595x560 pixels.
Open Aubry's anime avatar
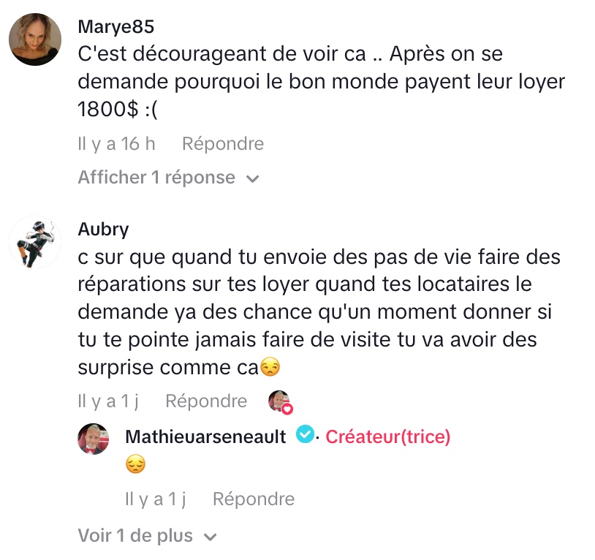[35, 242]
